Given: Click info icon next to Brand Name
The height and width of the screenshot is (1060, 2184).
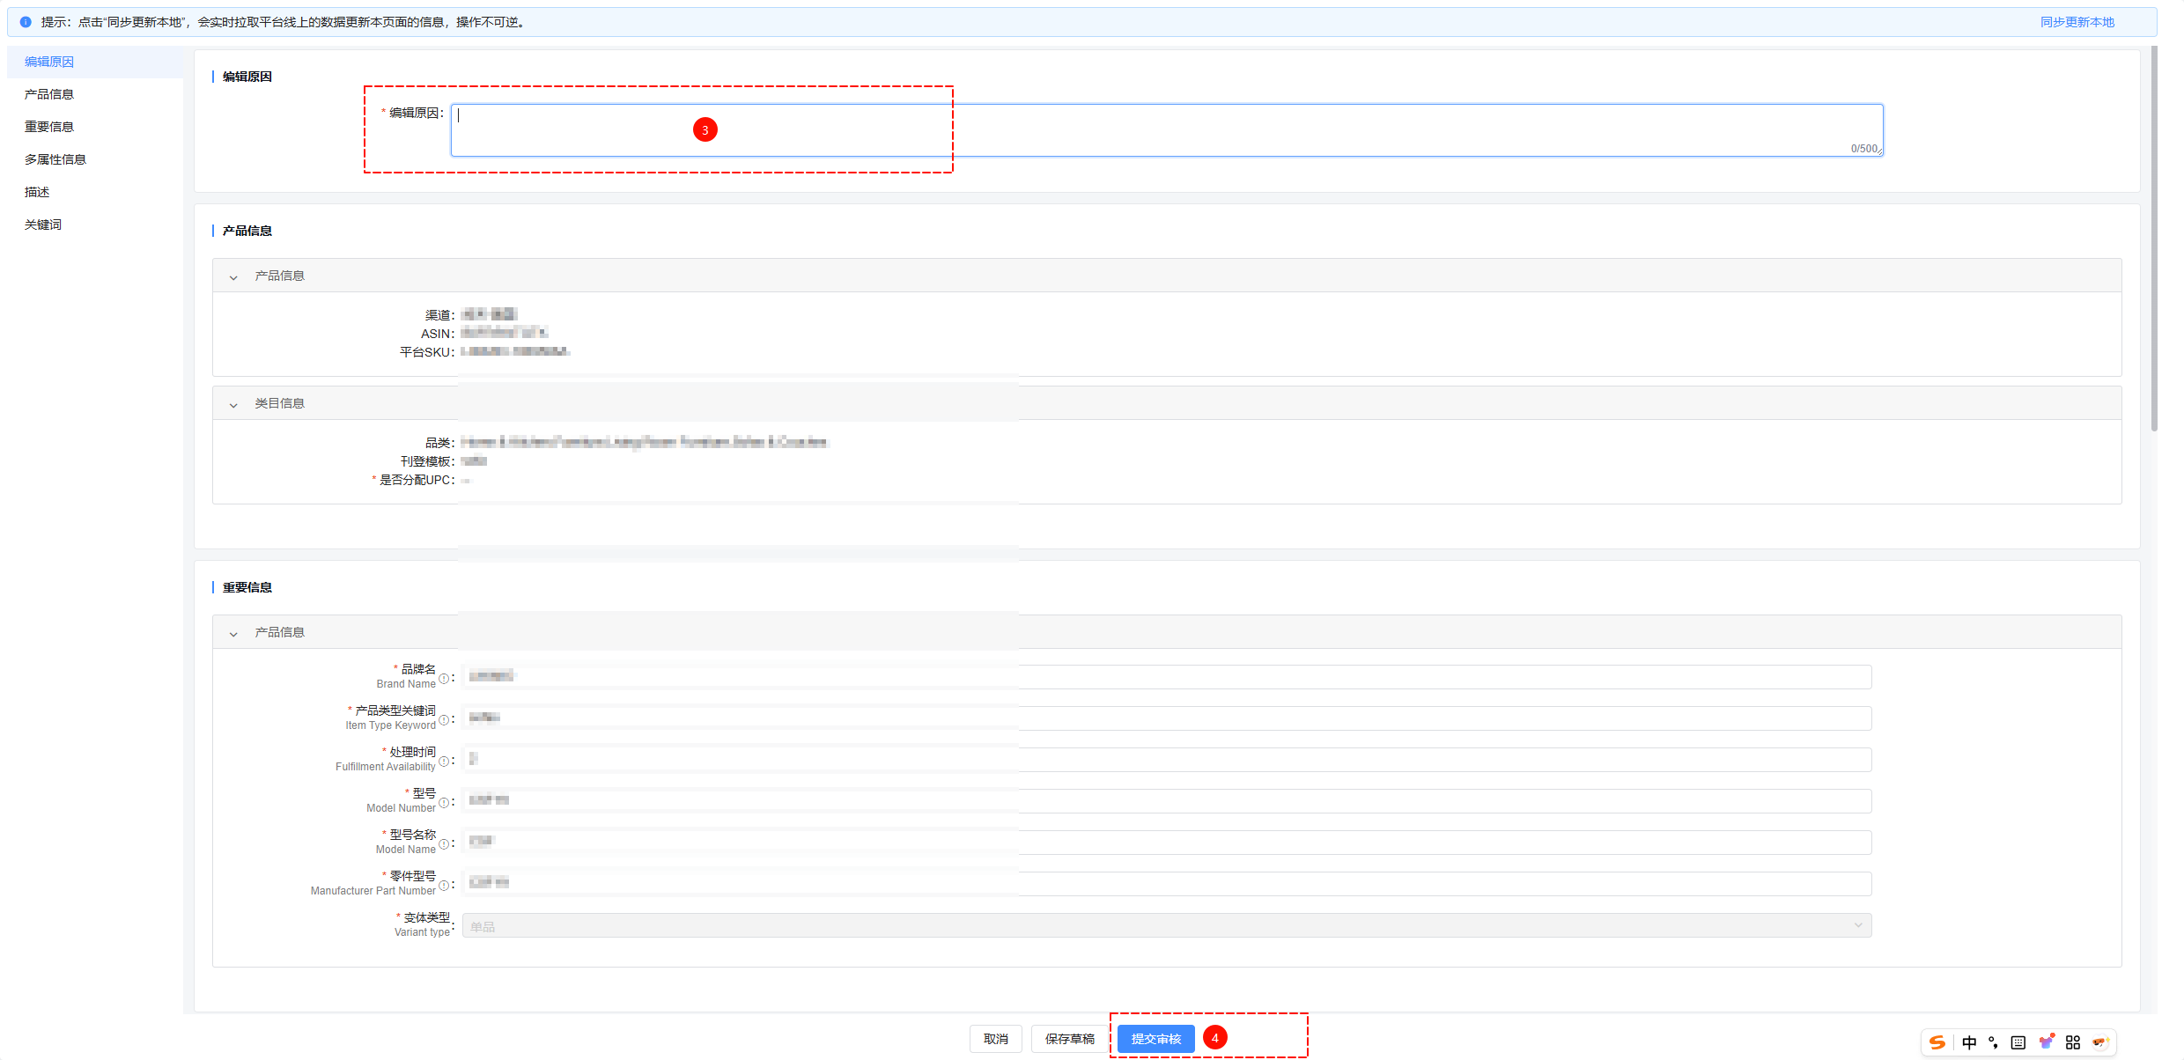Looking at the screenshot, I should click(444, 678).
